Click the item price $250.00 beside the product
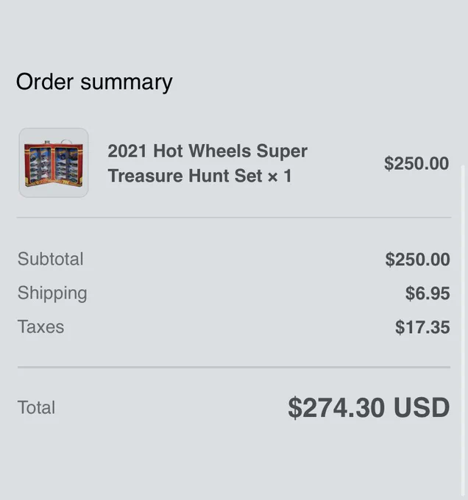 [x=416, y=163]
